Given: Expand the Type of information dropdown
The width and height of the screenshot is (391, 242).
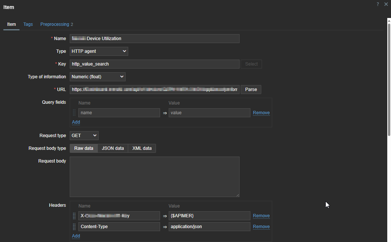Looking at the screenshot, I should (97, 77).
